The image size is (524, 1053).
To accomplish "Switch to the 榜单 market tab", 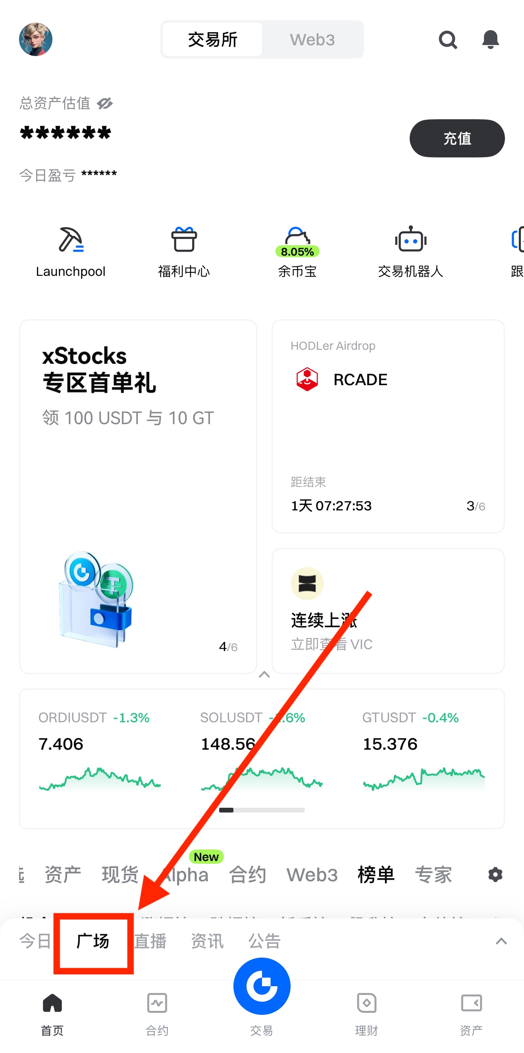I will coord(376,875).
